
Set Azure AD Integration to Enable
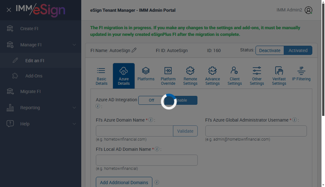(182, 100)
